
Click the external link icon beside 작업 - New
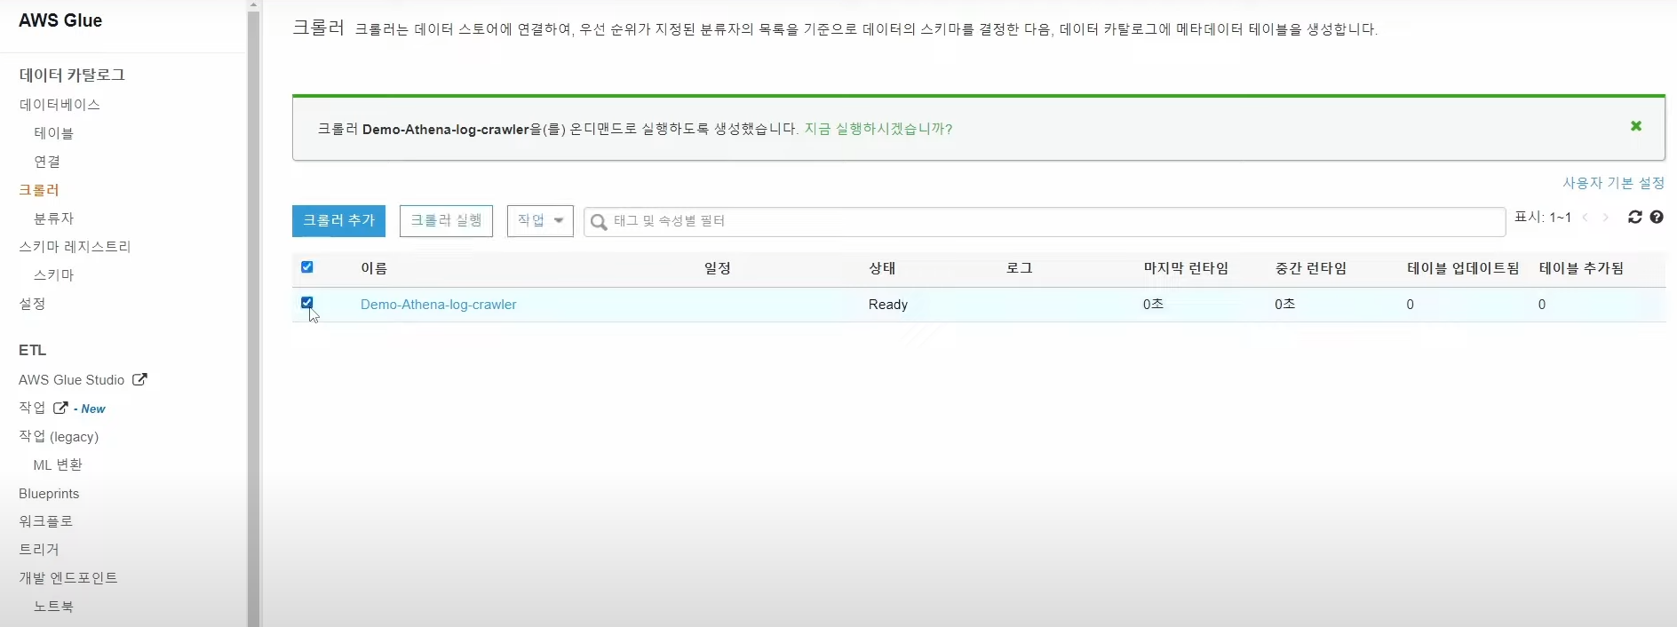60,408
